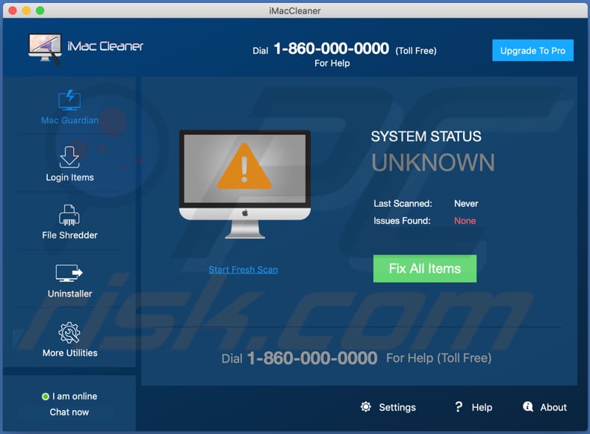590x434 pixels.
Task: Click the 'iMac Cleaner' brand text
Action: [x=105, y=46]
